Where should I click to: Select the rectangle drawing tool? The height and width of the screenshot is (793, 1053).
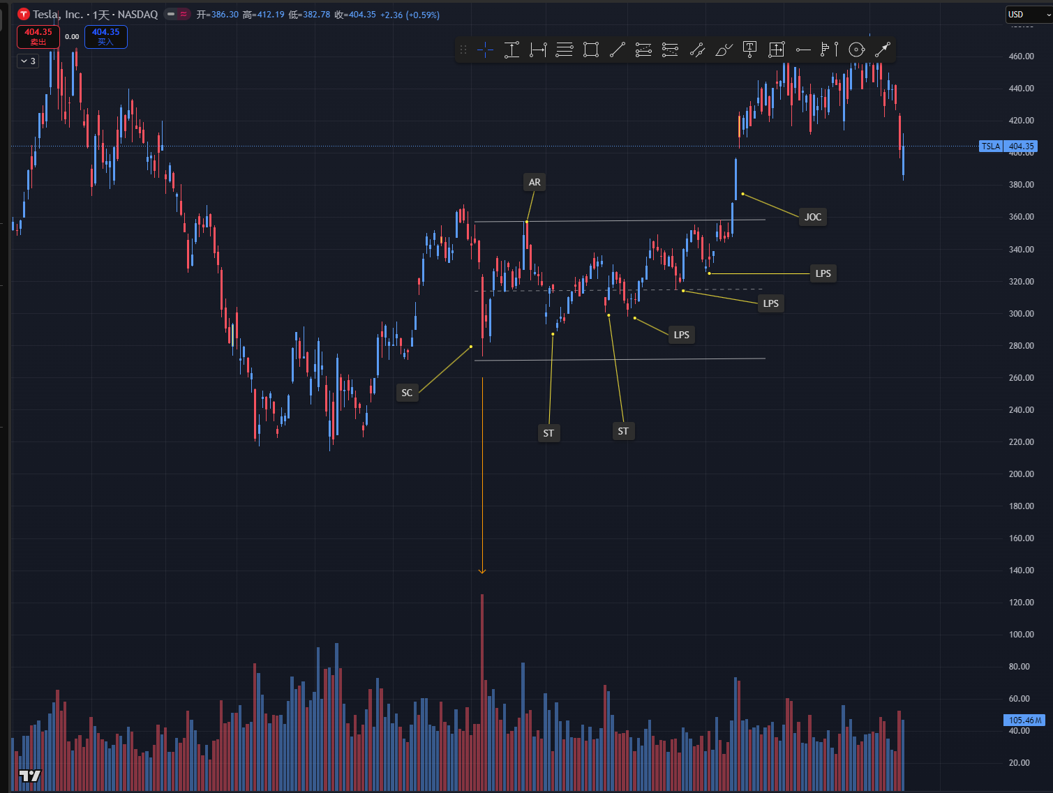click(591, 50)
